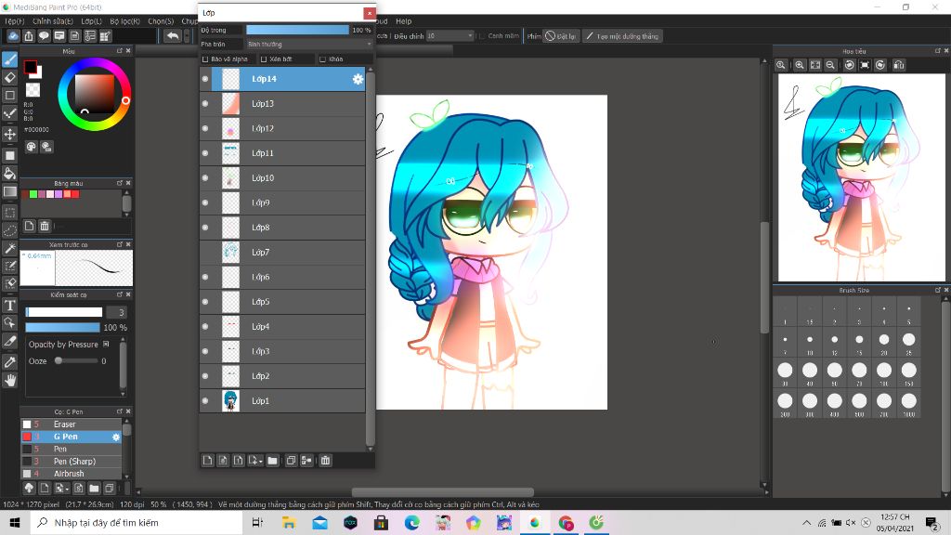Open the Lớp(L) menu
The height and width of the screenshot is (535, 951).
tap(92, 21)
